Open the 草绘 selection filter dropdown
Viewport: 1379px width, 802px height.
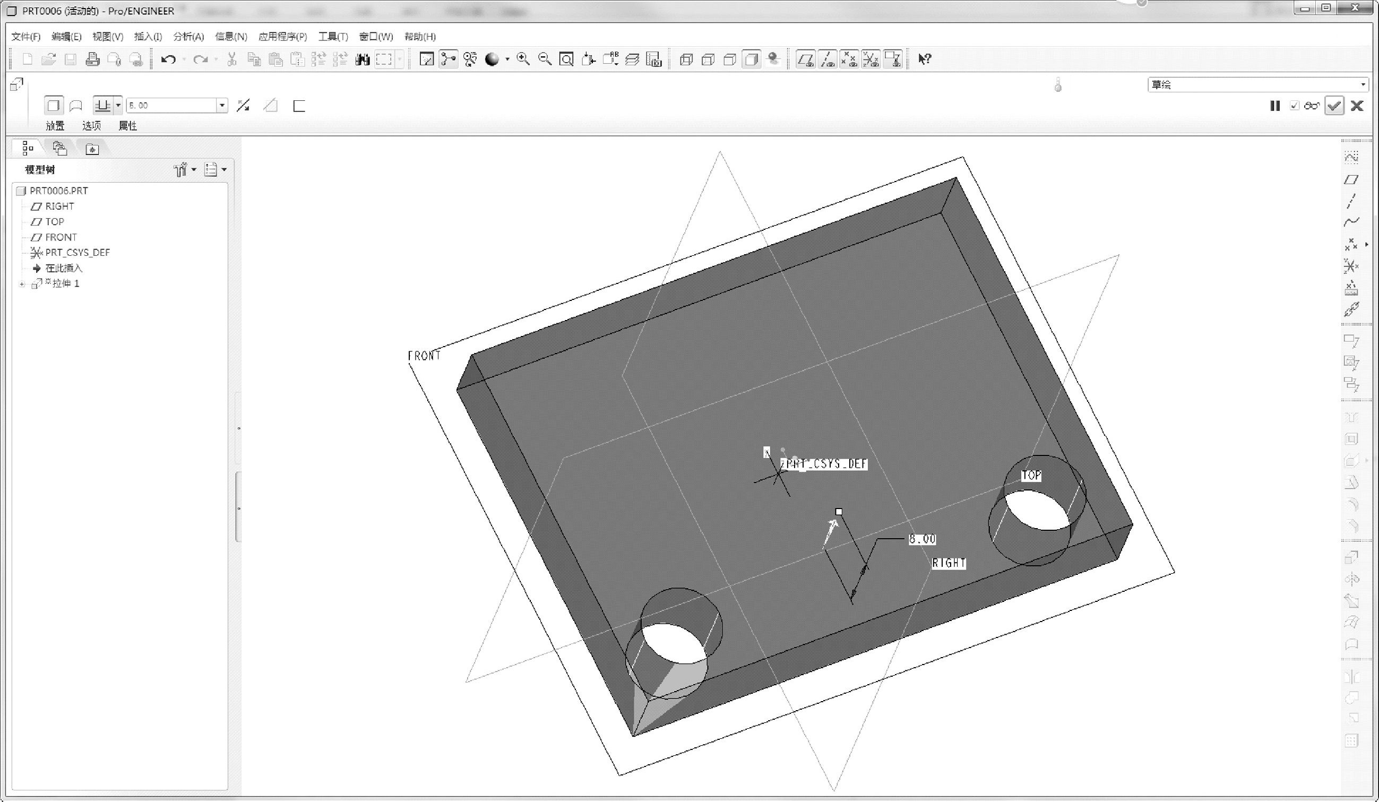coord(1363,85)
